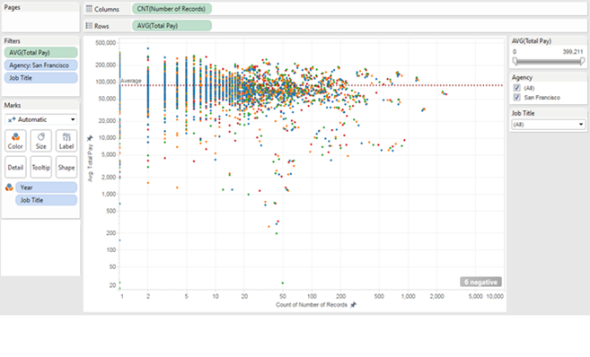Click the Tooltip marks card button
This screenshot has width=590, height=357.
tap(41, 167)
